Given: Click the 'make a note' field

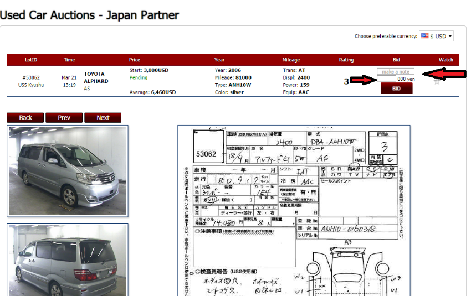Looking at the screenshot, I should pos(396,72).
